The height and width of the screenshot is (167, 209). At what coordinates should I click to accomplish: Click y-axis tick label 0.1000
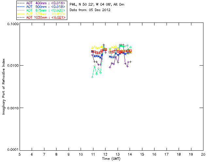[13, 24]
